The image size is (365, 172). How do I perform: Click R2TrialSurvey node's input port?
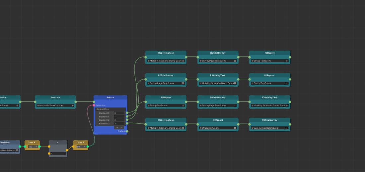pyautogui.click(x=198, y=102)
